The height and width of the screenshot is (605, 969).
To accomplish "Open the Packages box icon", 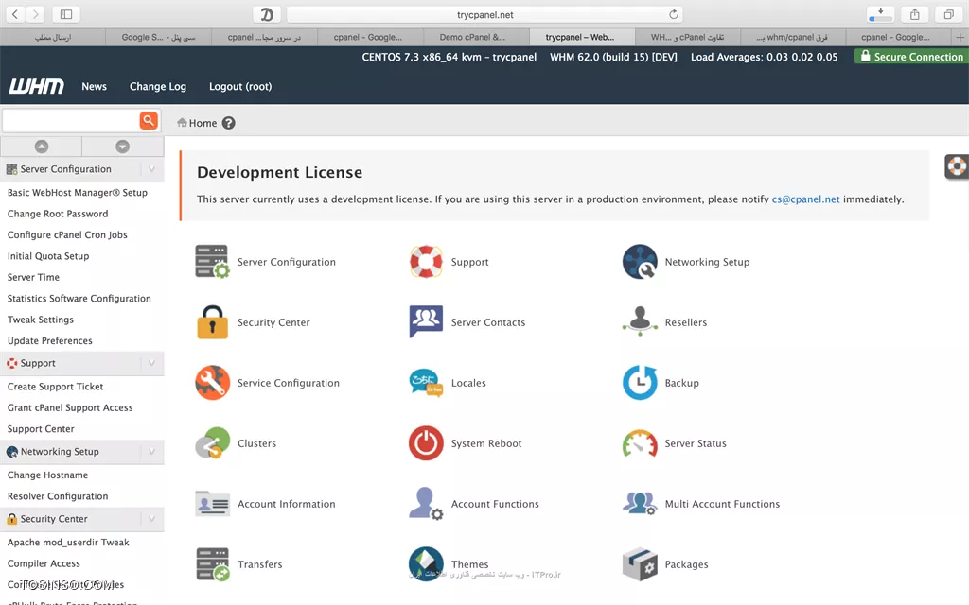I will [640, 563].
